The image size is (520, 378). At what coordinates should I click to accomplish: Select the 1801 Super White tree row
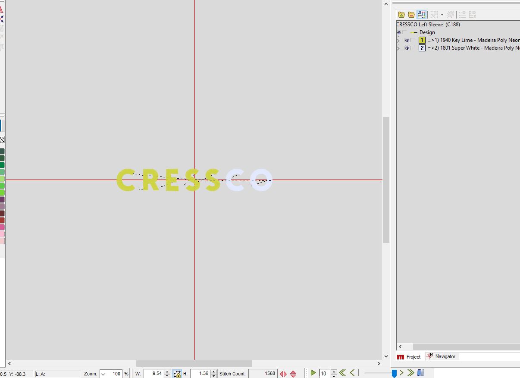(474, 48)
